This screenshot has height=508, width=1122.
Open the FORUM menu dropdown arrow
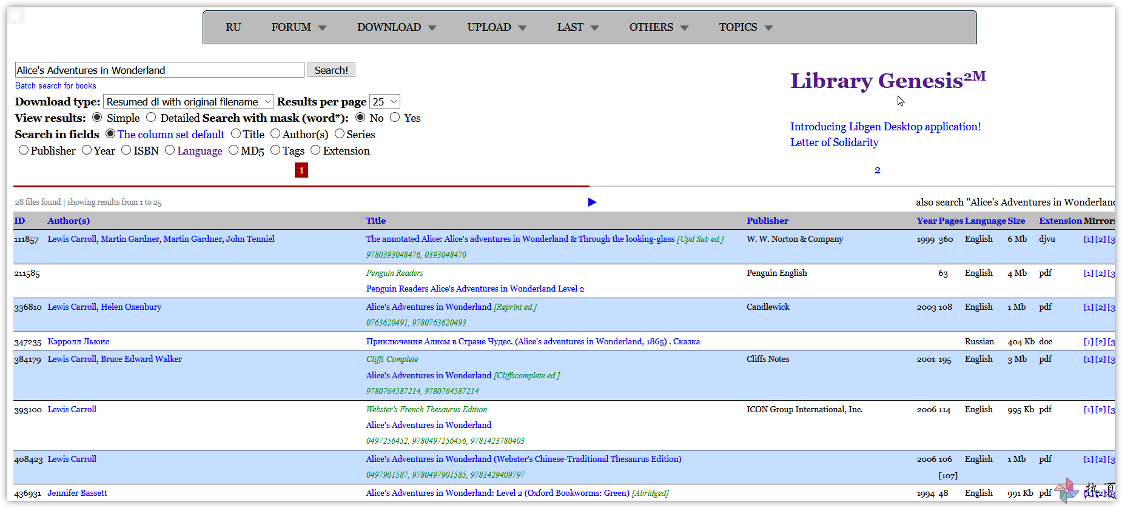pos(322,28)
